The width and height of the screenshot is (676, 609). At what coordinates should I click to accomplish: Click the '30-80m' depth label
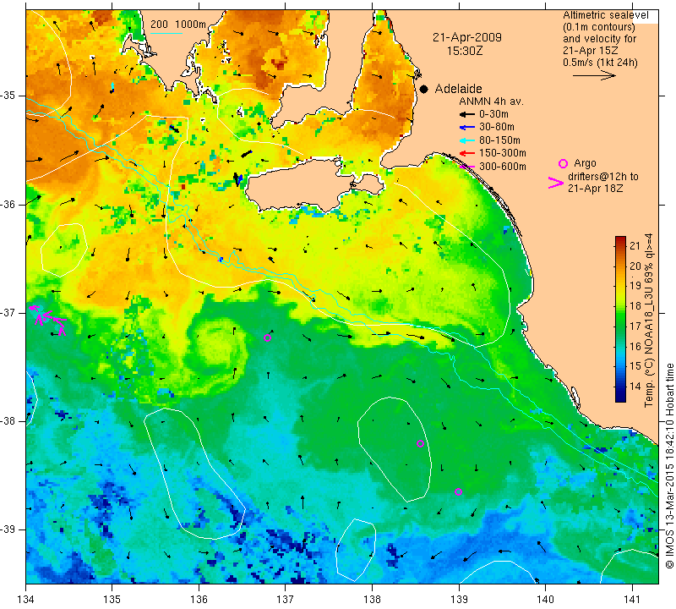click(x=496, y=127)
